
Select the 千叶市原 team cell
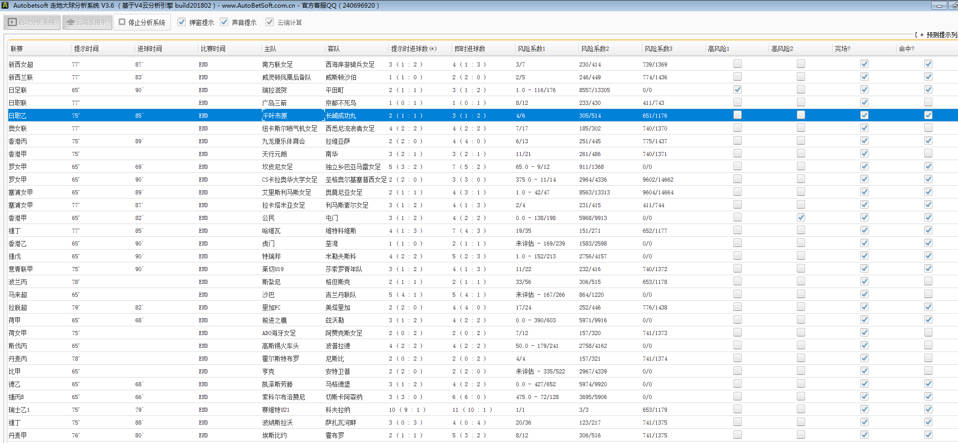pos(275,116)
